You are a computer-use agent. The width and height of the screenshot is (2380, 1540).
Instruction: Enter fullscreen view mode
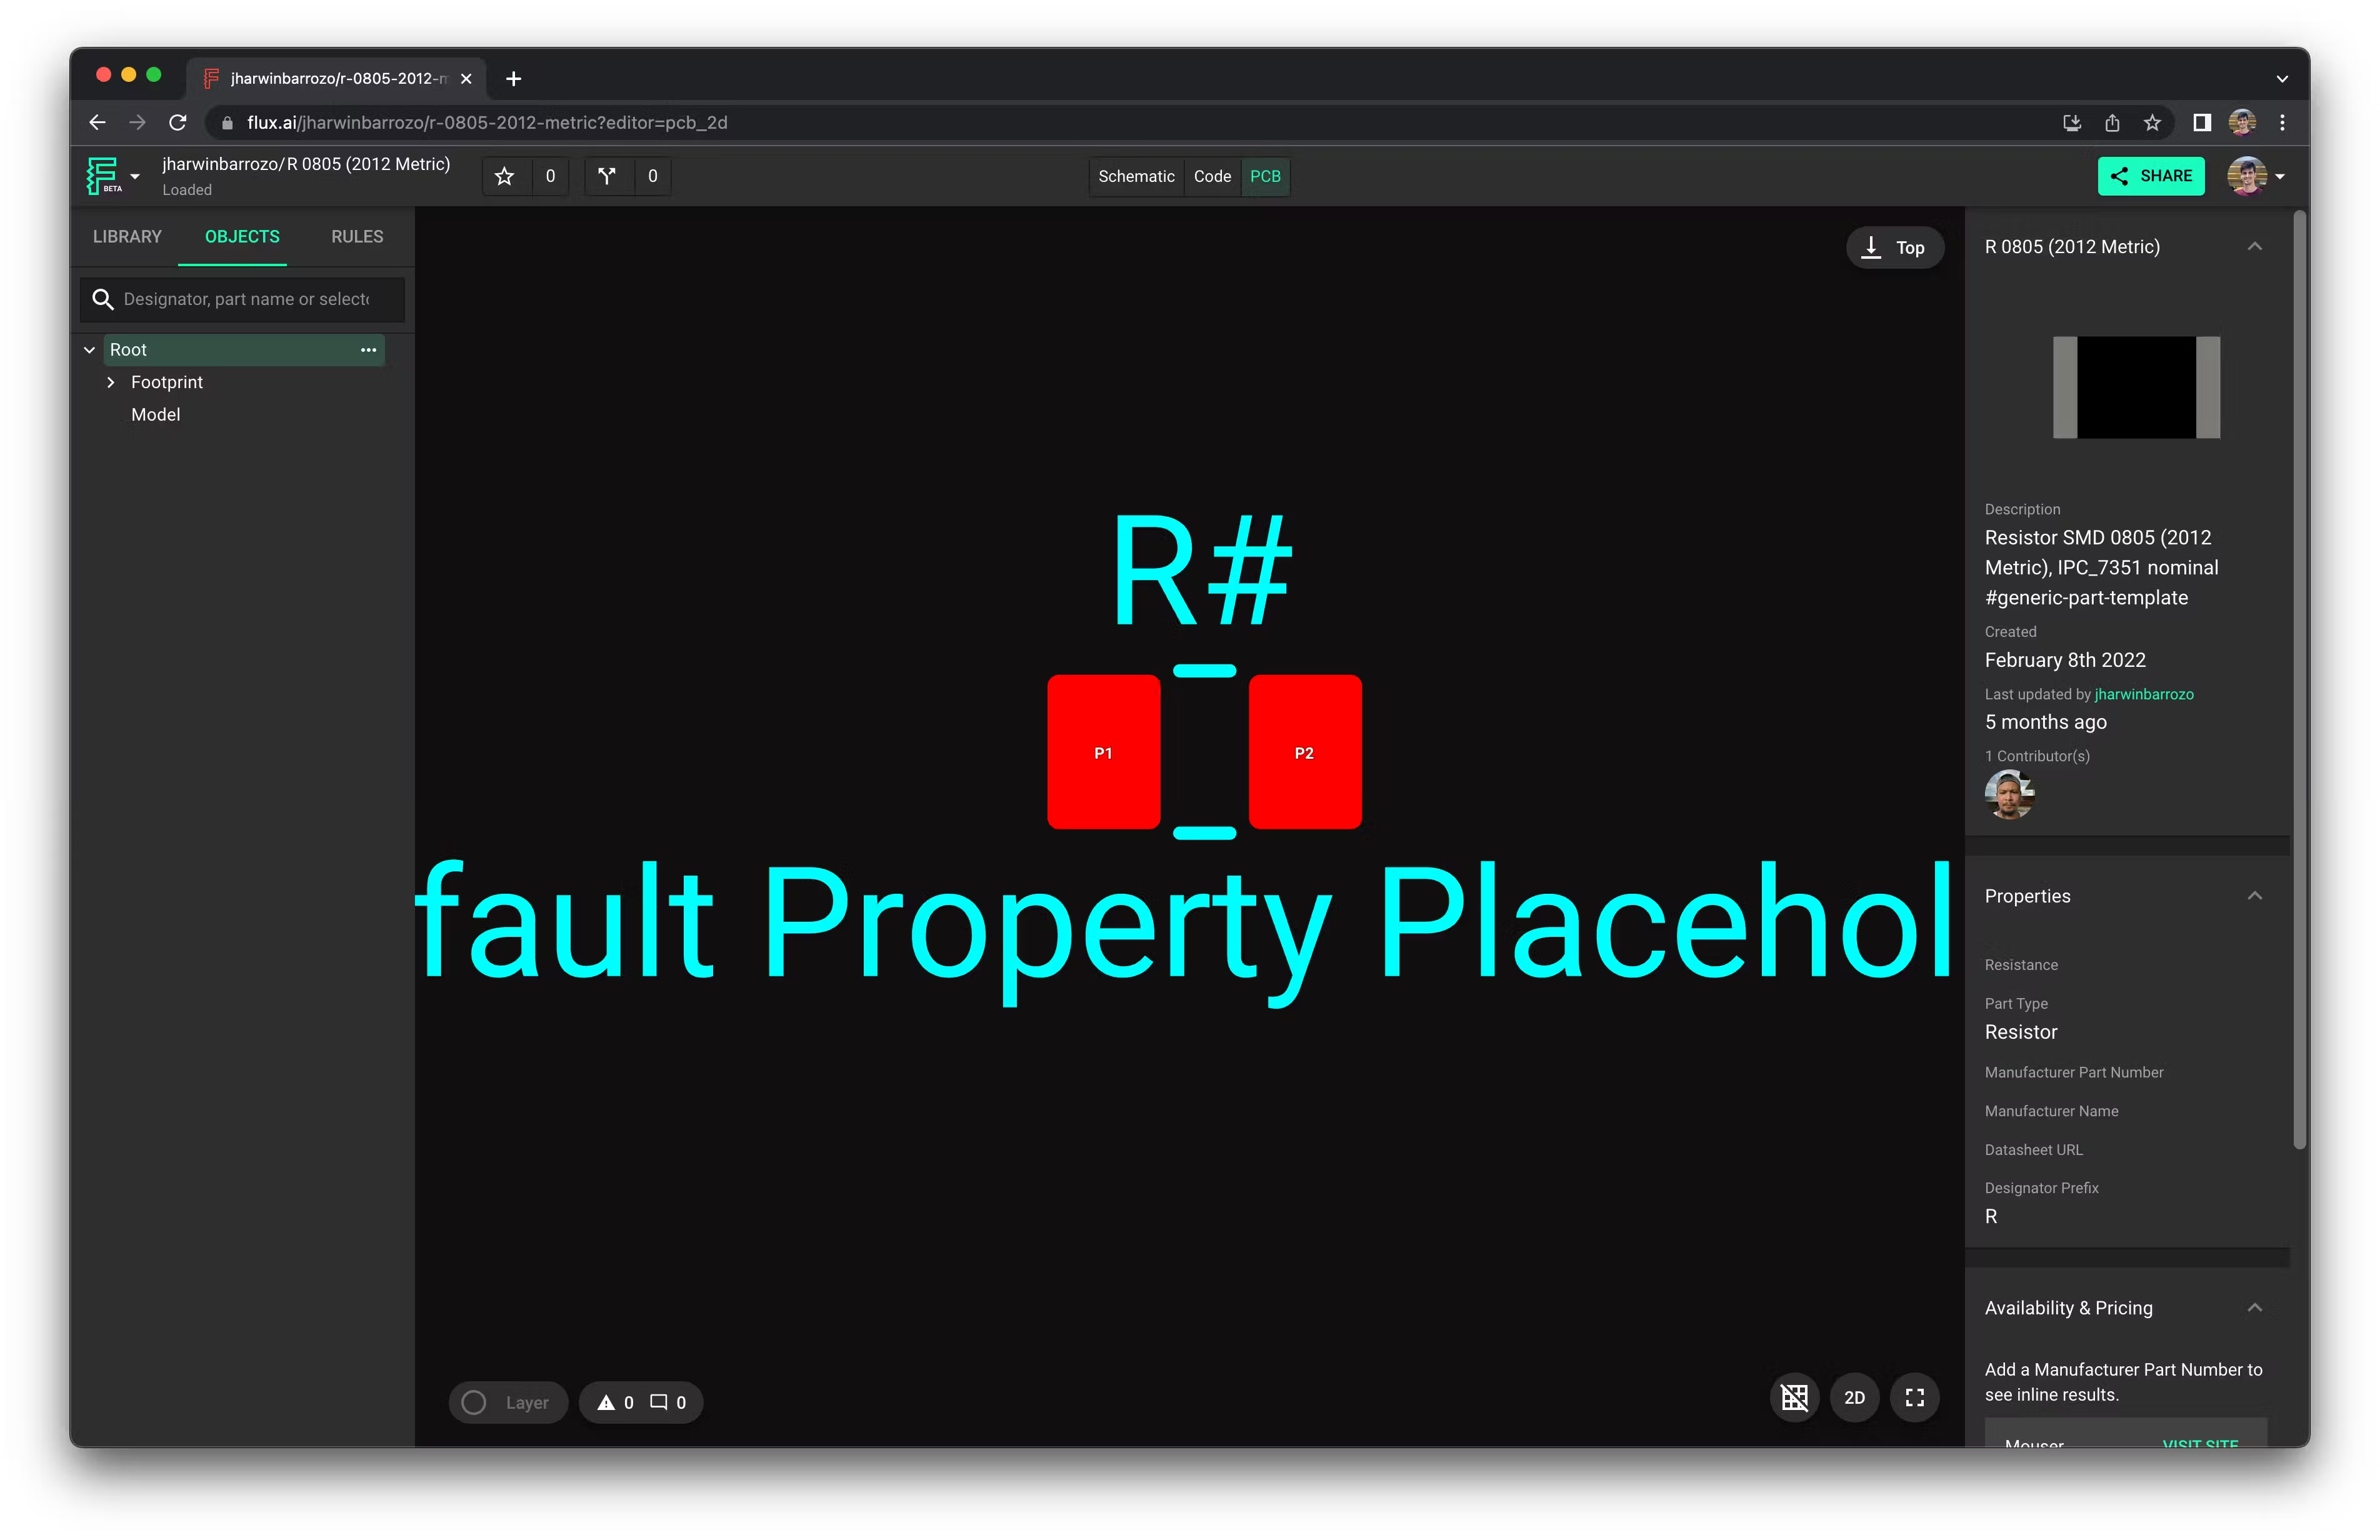click(1915, 1397)
